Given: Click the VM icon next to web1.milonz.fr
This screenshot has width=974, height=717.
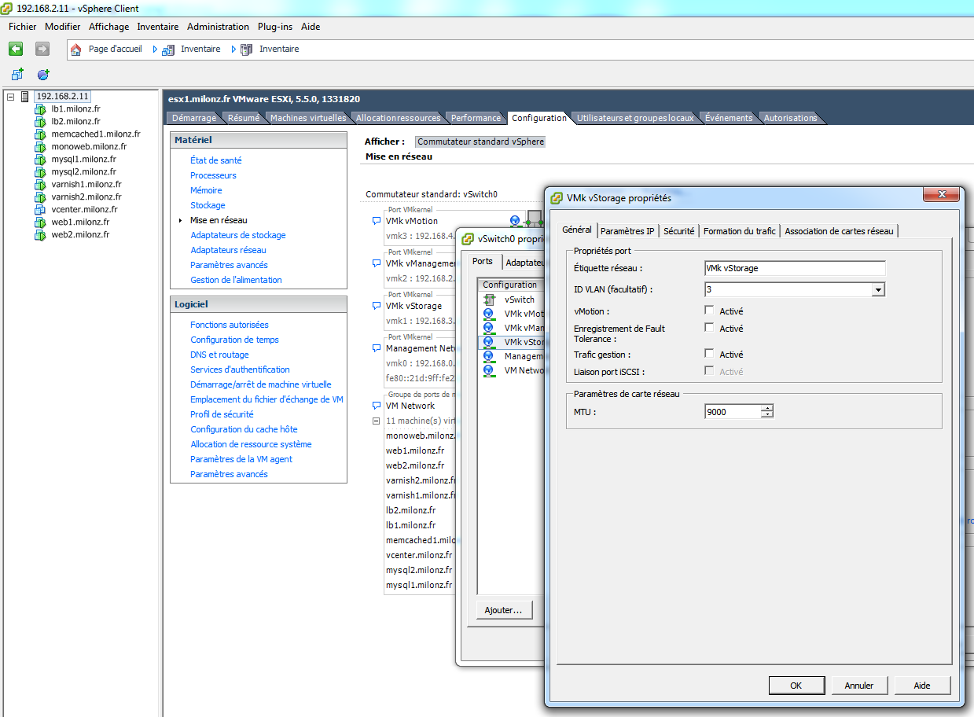Looking at the screenshot, I should tap(40, 222).
